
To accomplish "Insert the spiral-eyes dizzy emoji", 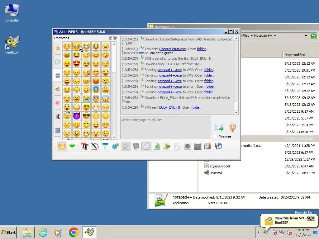I will (86, 107).
